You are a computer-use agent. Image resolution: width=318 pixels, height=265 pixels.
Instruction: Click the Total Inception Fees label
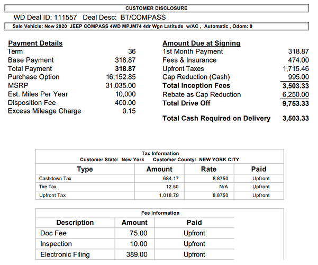click(x=196, y=85)
